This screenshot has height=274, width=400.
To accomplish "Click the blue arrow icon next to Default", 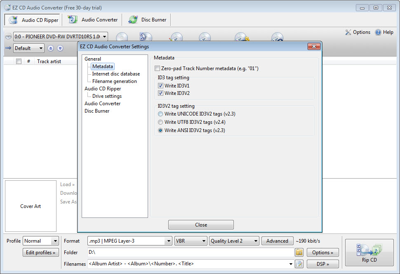I will tap(8, 48).
